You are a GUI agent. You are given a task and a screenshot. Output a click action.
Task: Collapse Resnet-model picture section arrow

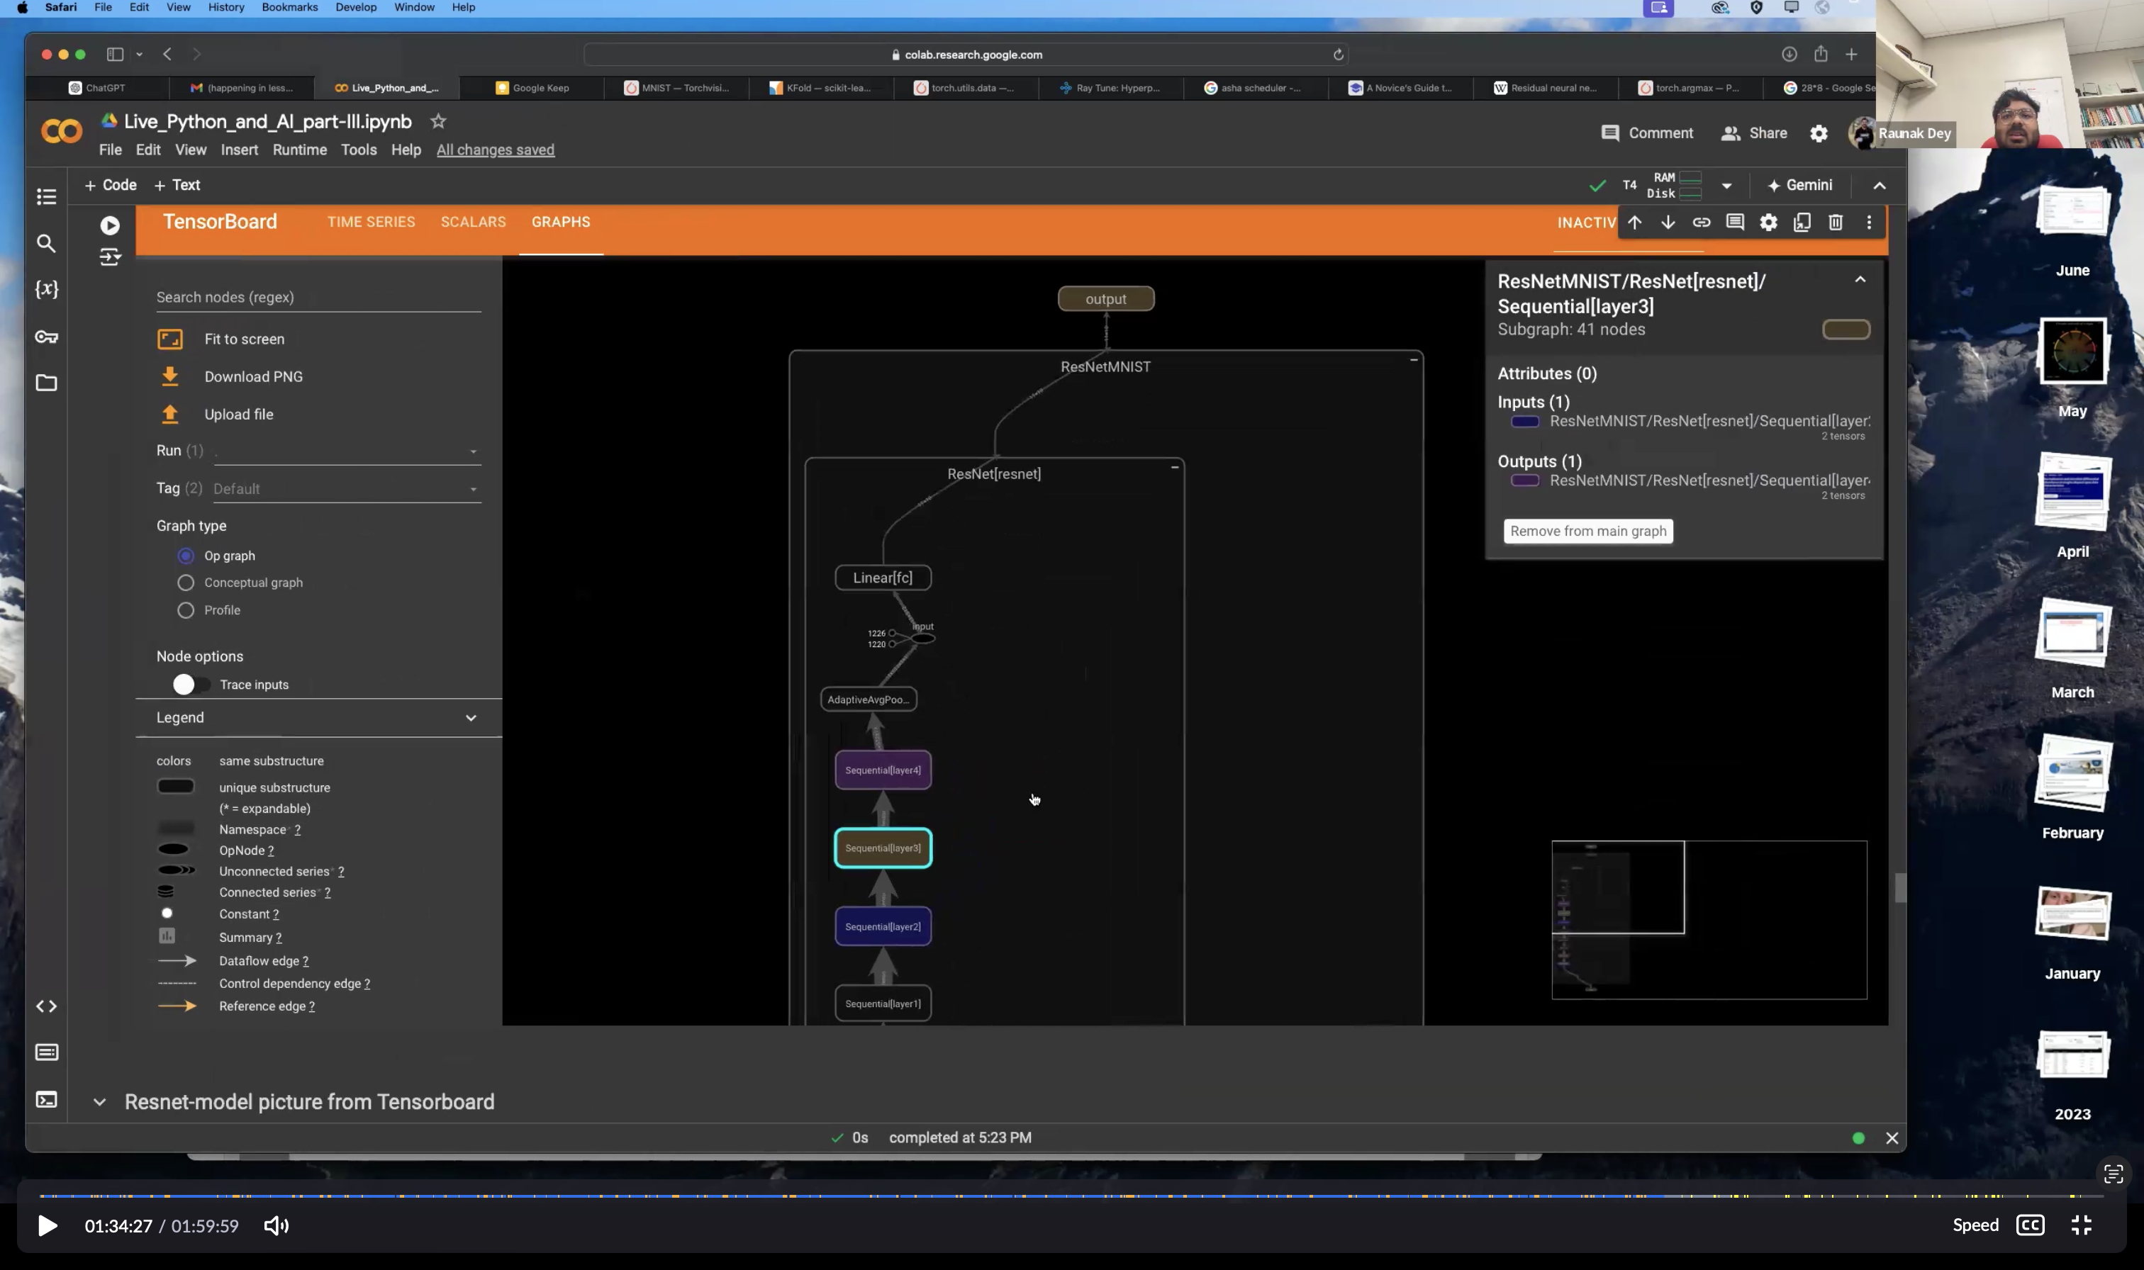pos(99,1102)
